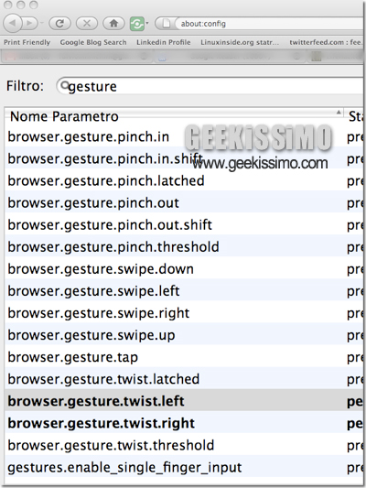Click the magnifier icon in Filtro field
This screenshot has height=488, width=366.
tap(64, 85)
